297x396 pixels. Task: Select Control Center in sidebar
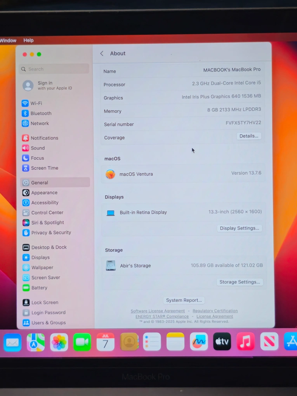pyautogui.click(x=43, y=213)
